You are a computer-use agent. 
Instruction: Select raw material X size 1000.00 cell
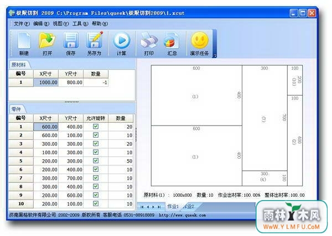pyautogui.click(x=46, y=82)
